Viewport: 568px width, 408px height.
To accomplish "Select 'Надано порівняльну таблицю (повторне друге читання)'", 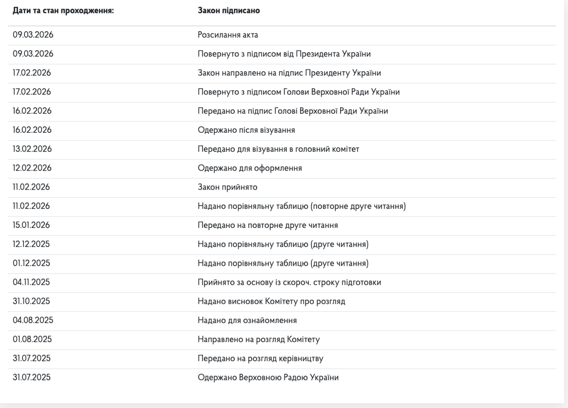I will pos(302,206).
